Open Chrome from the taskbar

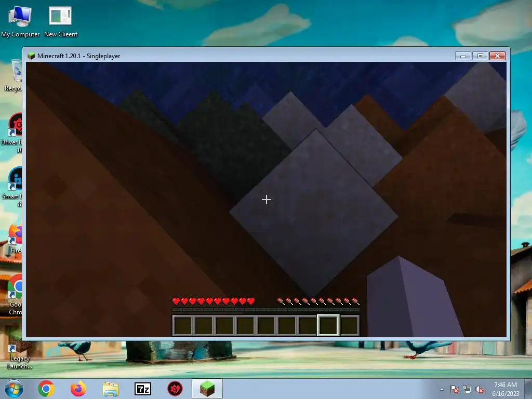pyautogui.click(x=46, y=389)
